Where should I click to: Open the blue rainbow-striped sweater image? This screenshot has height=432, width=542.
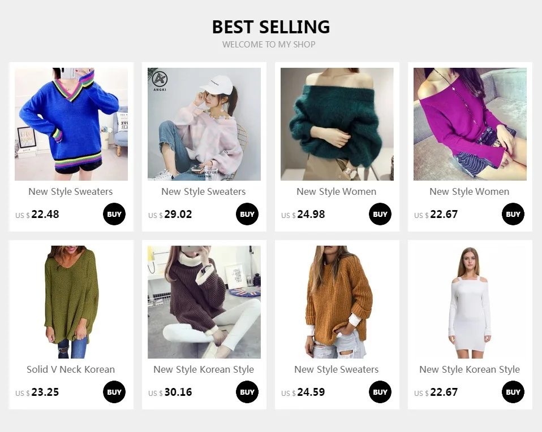(71, 124)
